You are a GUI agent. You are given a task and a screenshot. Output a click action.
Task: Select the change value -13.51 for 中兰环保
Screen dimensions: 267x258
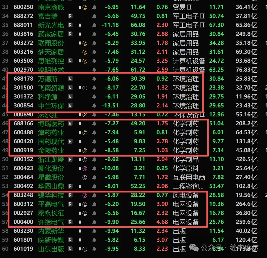(x=110, y=106)
